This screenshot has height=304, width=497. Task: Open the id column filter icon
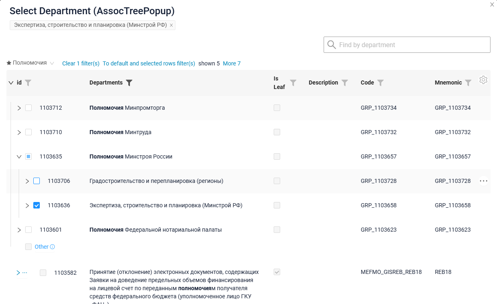tap(28, 83)
